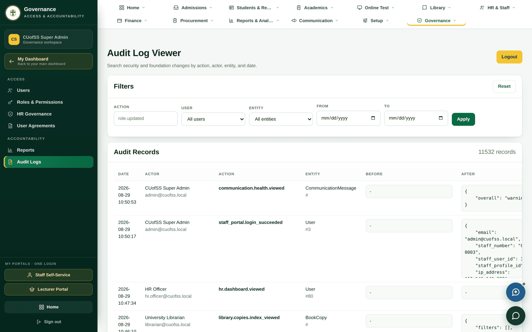Expand the Governance menu chevron

[x=455, y=21]
